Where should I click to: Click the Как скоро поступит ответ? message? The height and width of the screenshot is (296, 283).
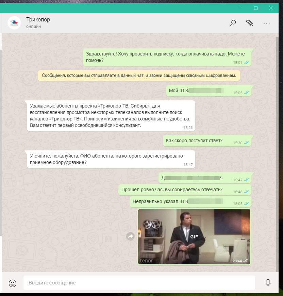(x=207, y=141)
